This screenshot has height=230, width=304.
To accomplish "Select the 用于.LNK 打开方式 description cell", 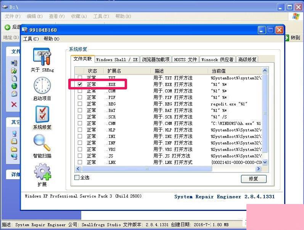I will (173, 162).
